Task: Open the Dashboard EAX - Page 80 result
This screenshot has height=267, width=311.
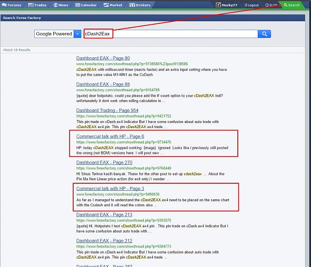Action: click(103, 58)
